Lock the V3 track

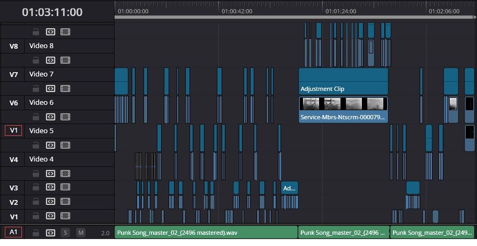pos(36,187)
